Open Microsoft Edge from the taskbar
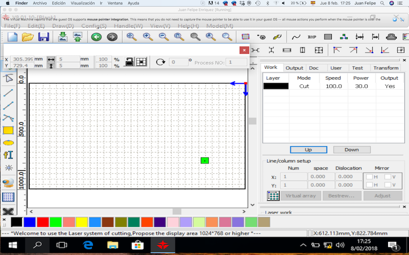 point(88,245)
